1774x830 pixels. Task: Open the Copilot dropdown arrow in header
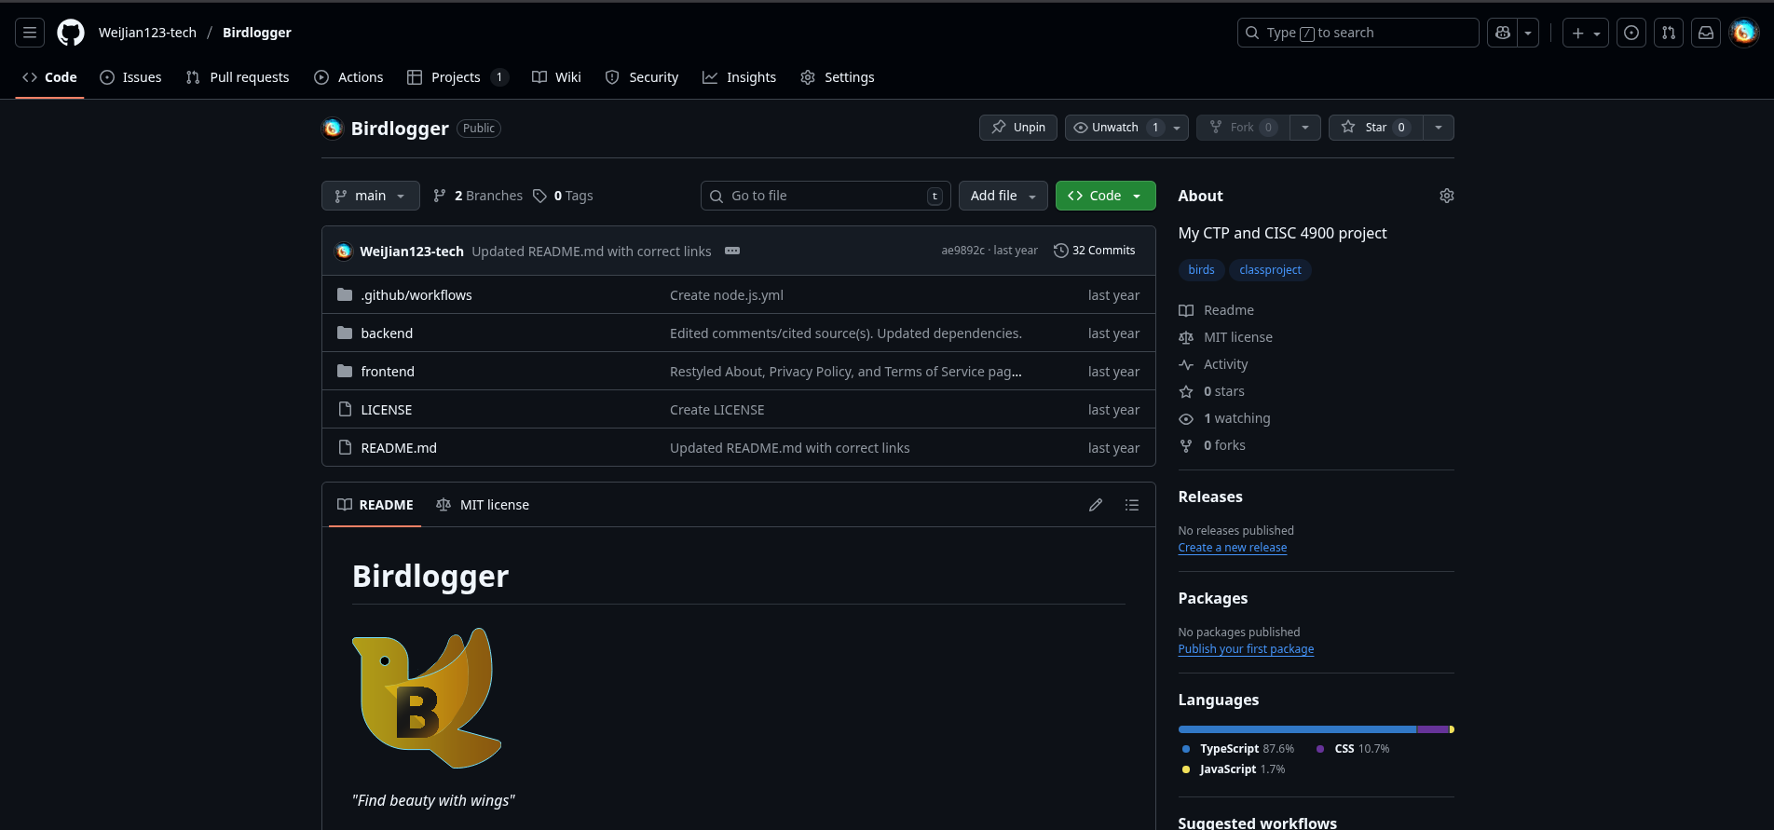pos(1528,33)
